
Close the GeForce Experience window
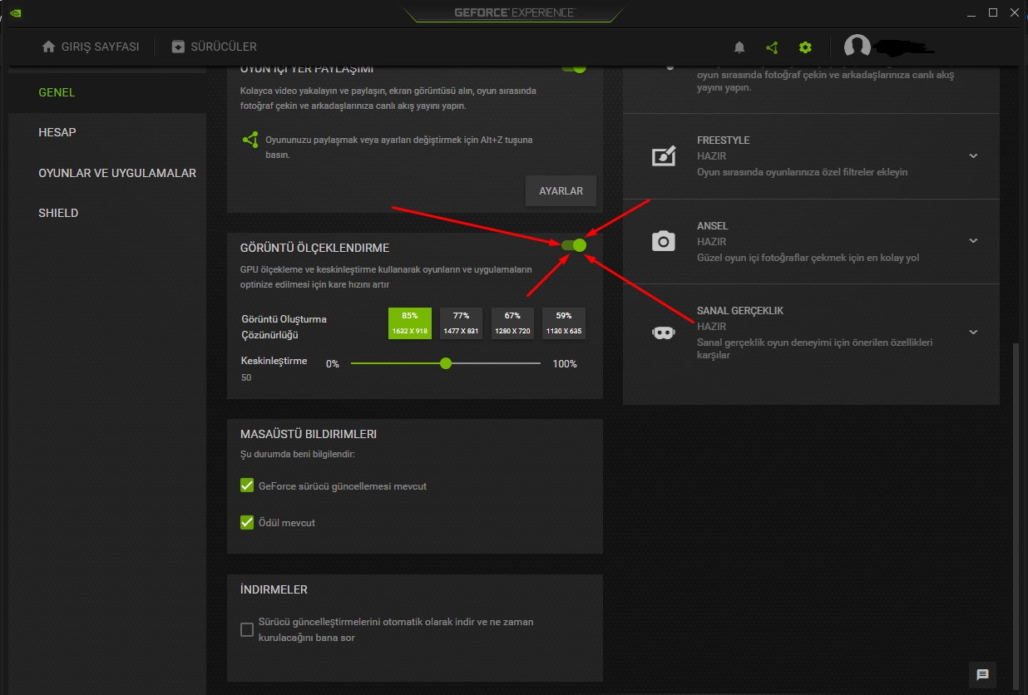1015,12
